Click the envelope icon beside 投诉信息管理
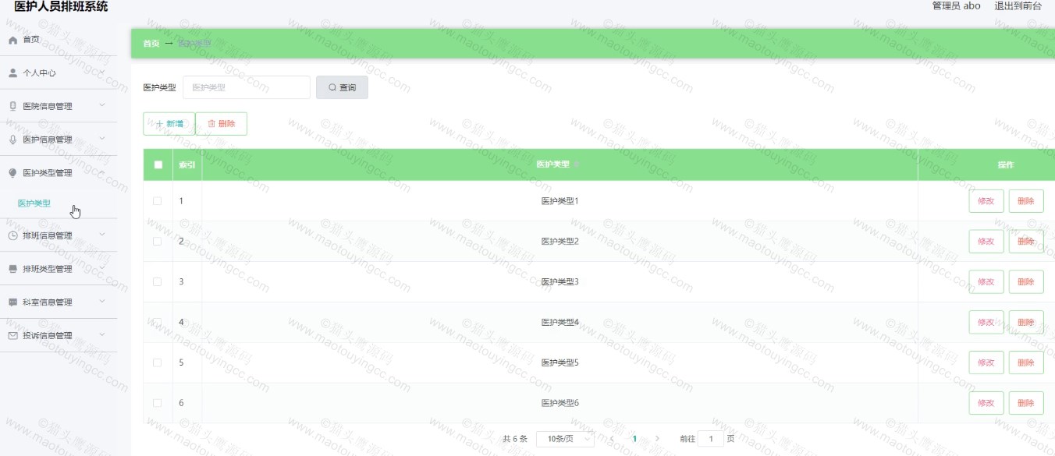The image size is (1055, 456). coord(12,336)
